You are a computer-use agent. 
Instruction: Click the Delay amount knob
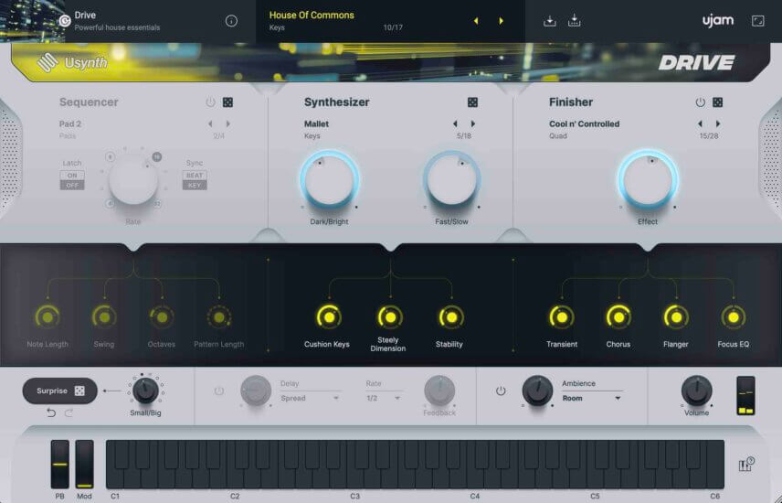256,391
